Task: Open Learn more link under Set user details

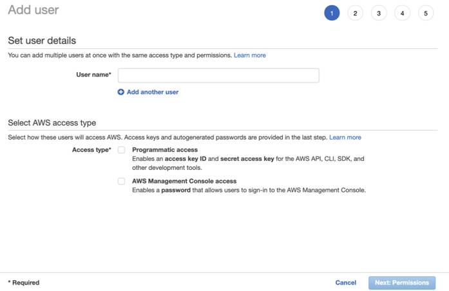Action: point(250,55)
